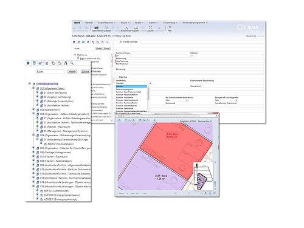
Task: Click the Löschen icon in the ribbon
Action: 150,27
